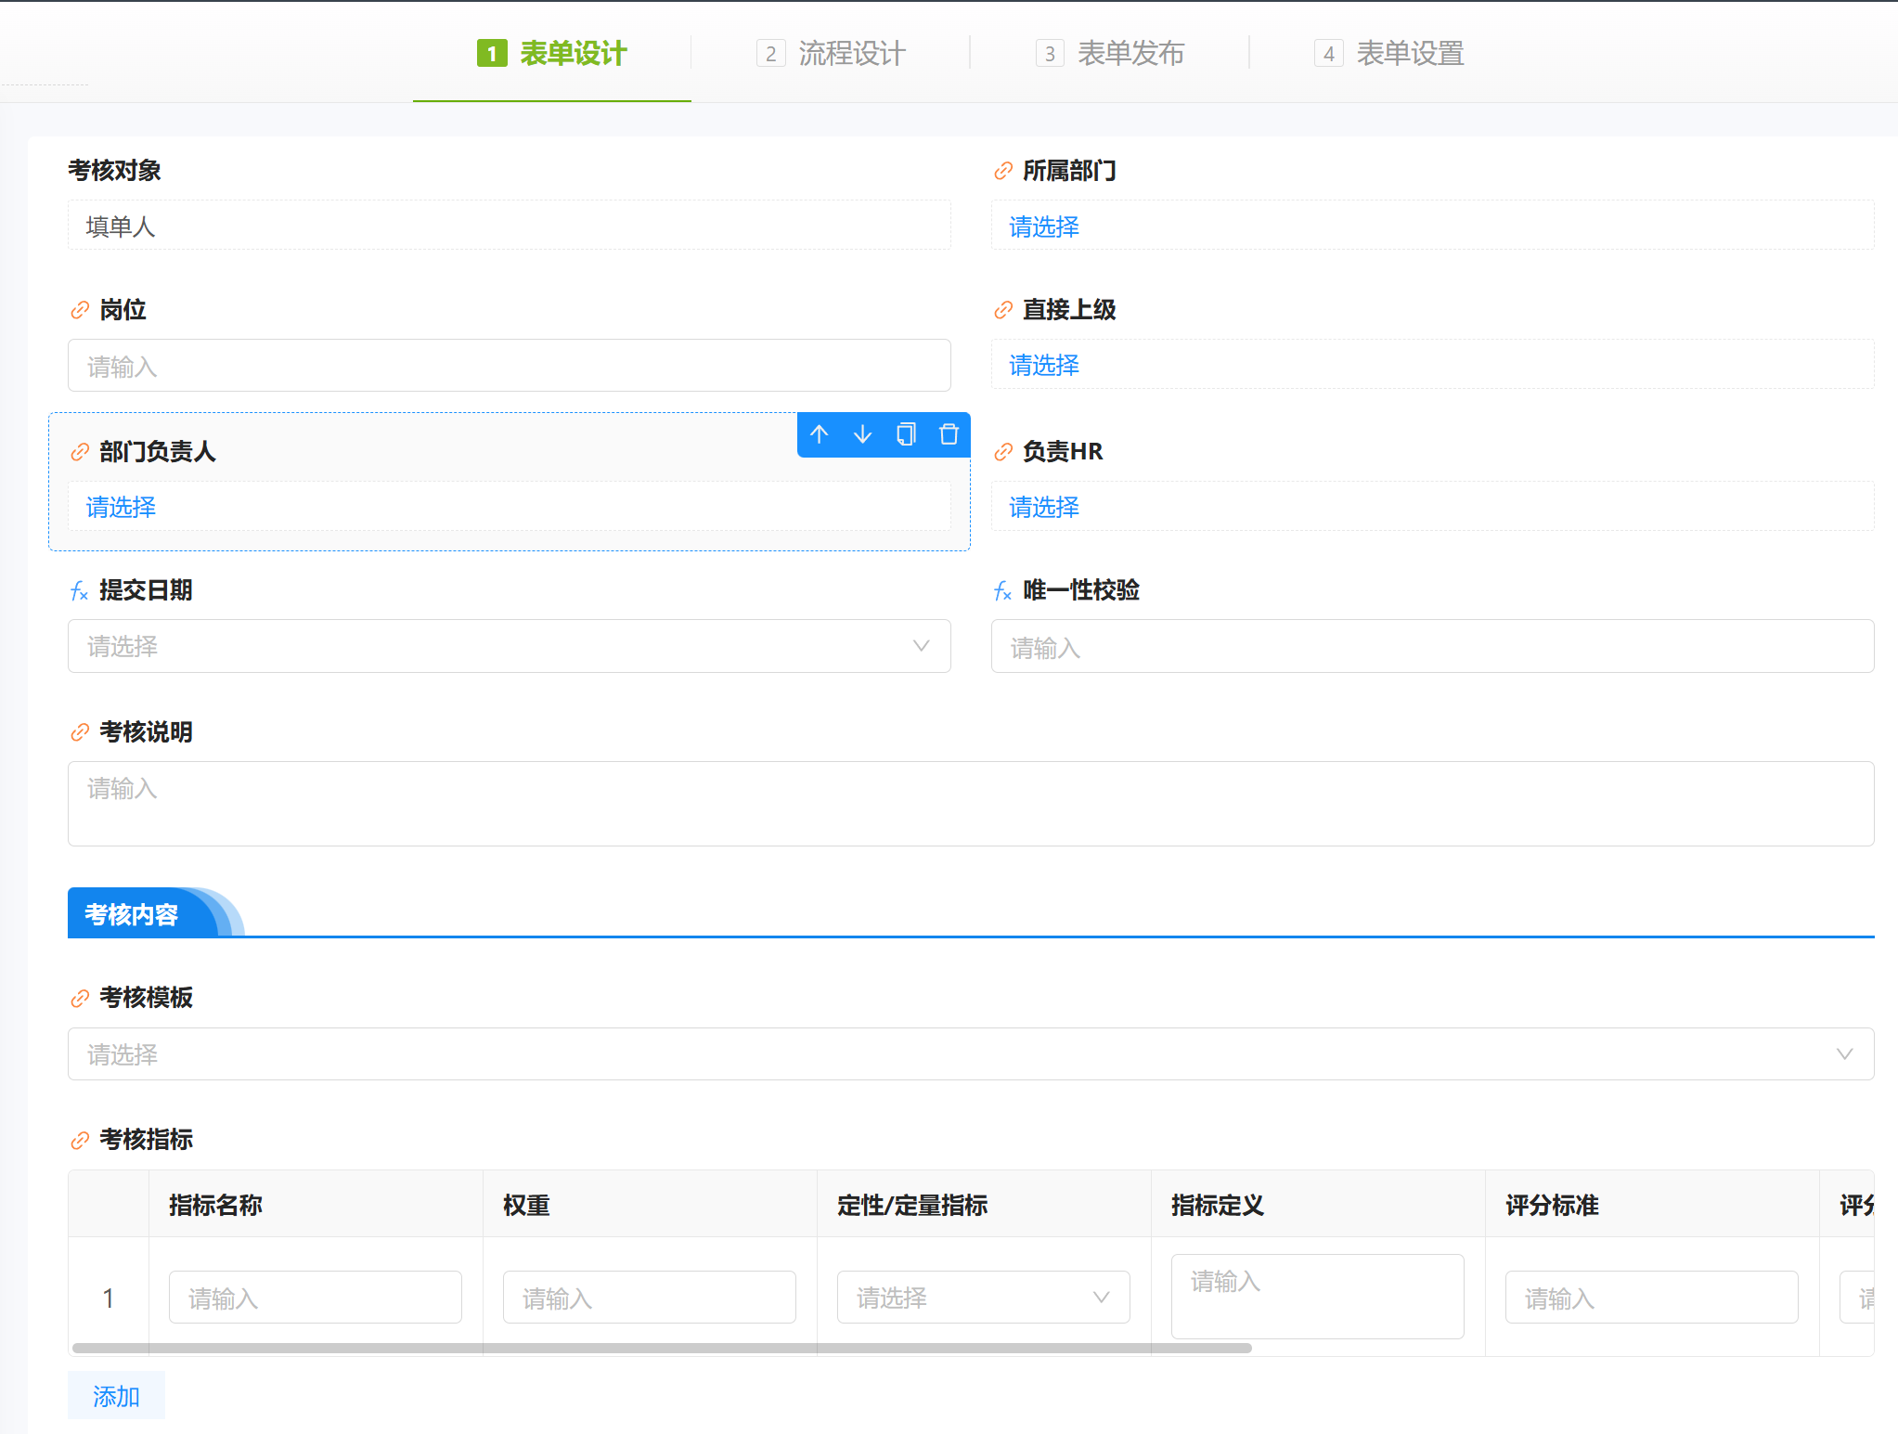Delete the 部门负责人 field with trash icon

(x=949, y=434)
